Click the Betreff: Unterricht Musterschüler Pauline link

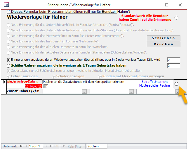154,84
